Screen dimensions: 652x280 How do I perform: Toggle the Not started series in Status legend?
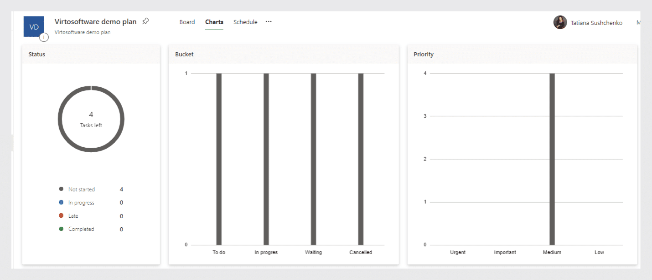pos(81,189)
